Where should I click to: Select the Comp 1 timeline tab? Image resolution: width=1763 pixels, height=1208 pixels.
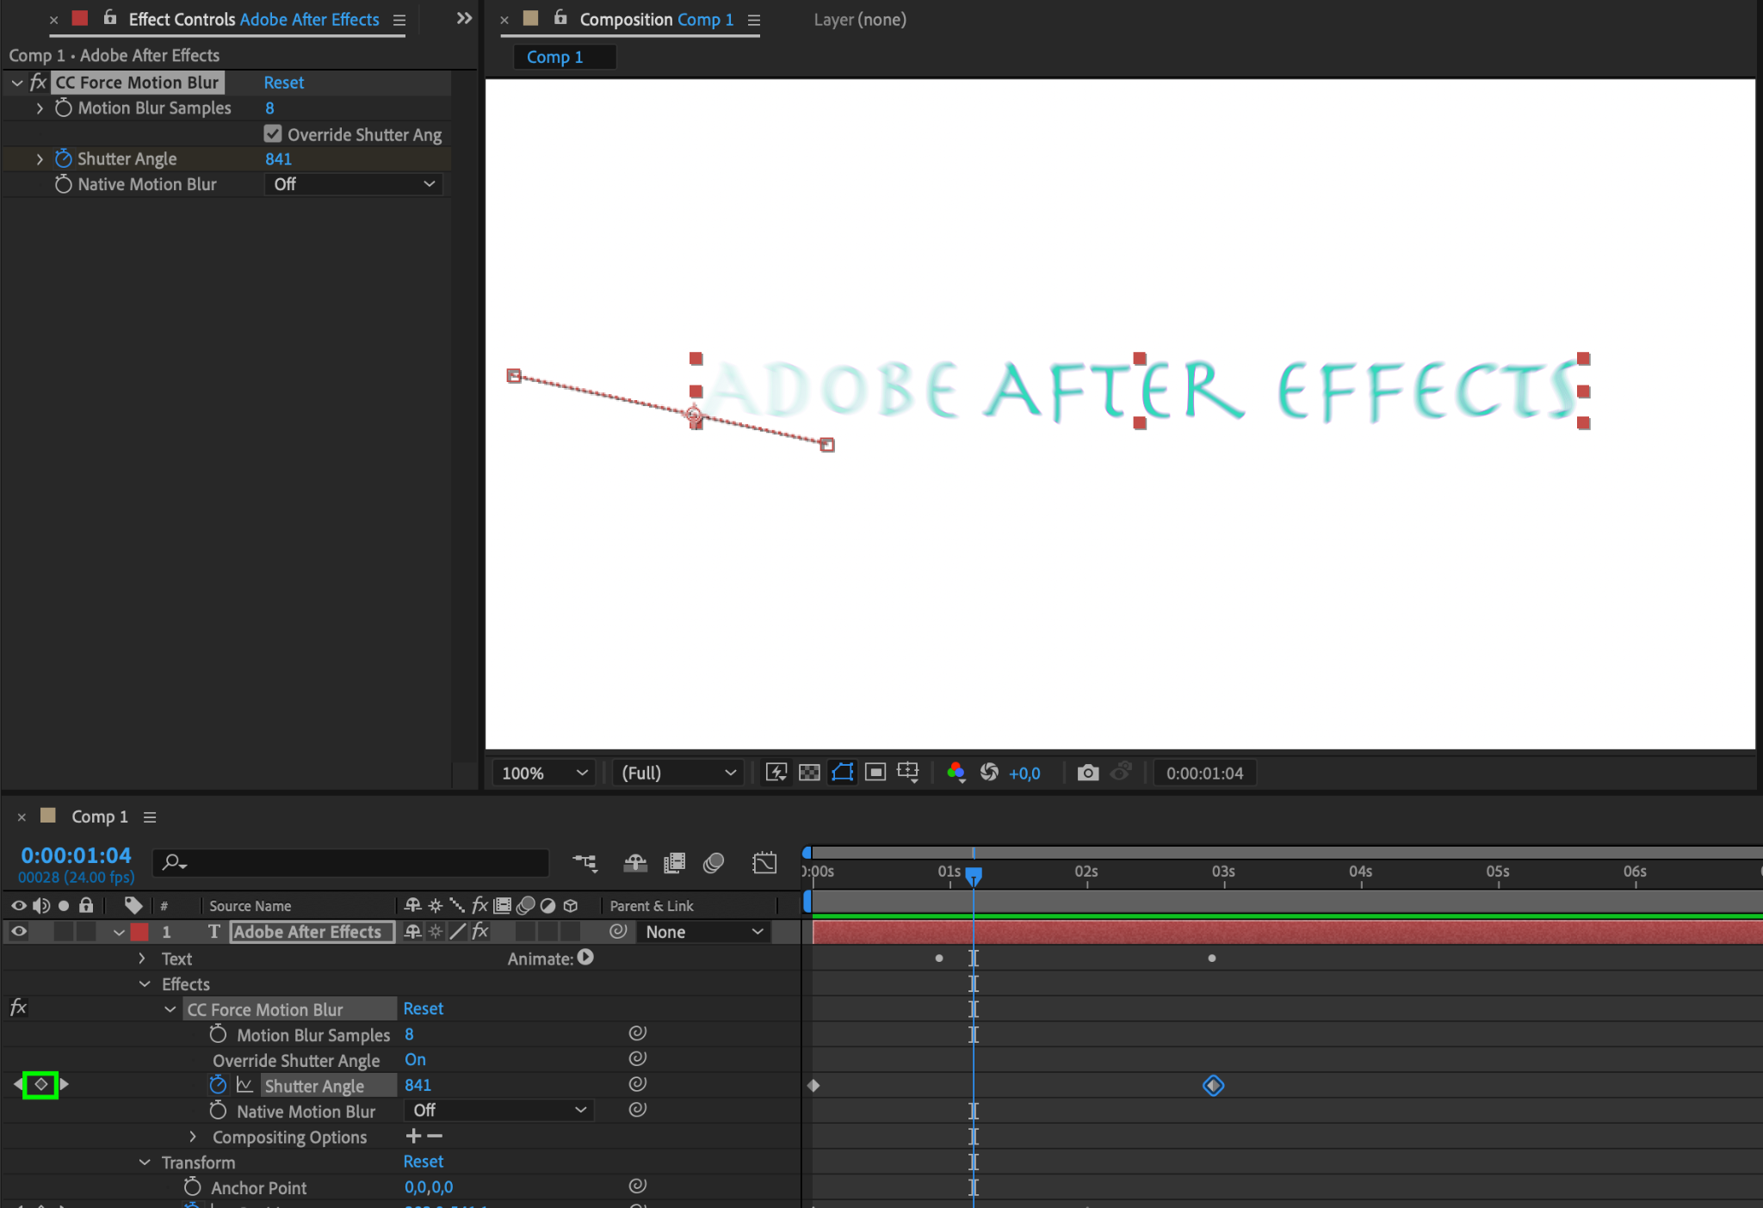coord(99,816)
